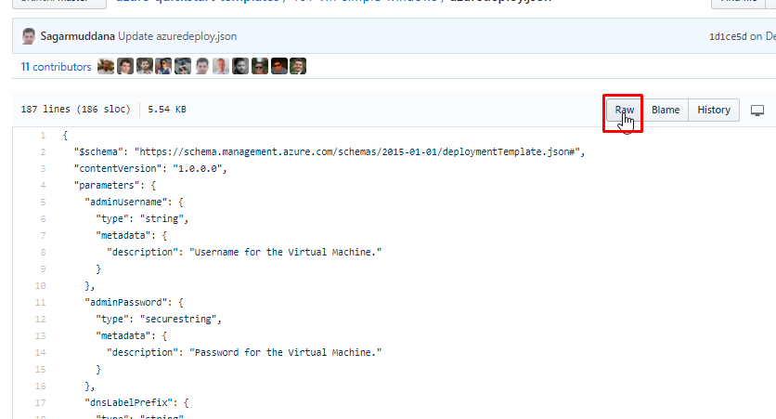Click the contributor avatar with palm tree background
The height and width of the screenshot is (419, 776).
(x=106, y=66)
